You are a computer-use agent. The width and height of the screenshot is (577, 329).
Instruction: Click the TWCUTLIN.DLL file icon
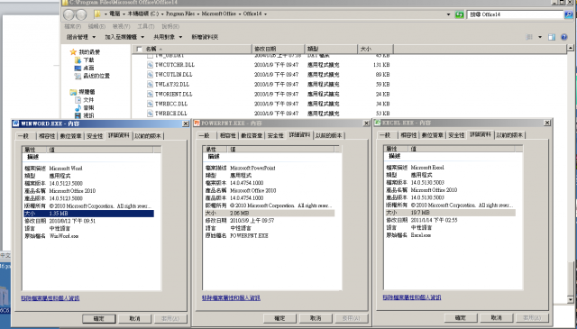(x=151, y=74)
